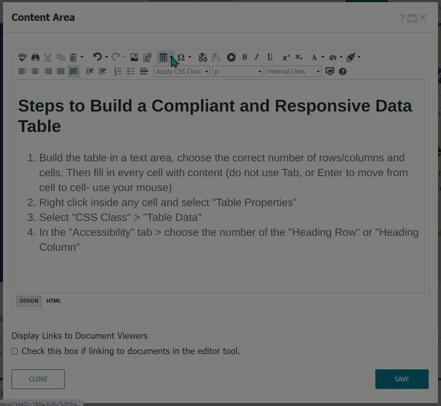The image size is (441, 406).
Task: Check the box for linking to documents
Action: click(15, 351)
